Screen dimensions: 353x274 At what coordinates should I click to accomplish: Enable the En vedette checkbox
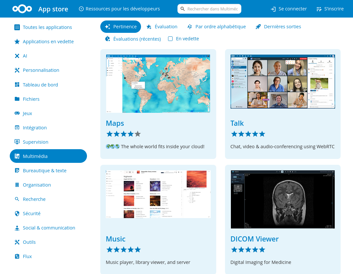[x=170, y=39]
